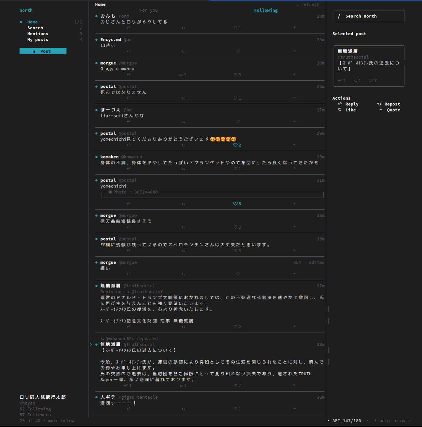Viewport: 422px width, 427px height.
Task: Quote postal's 死んではなりません post
Action: (294, 98)
